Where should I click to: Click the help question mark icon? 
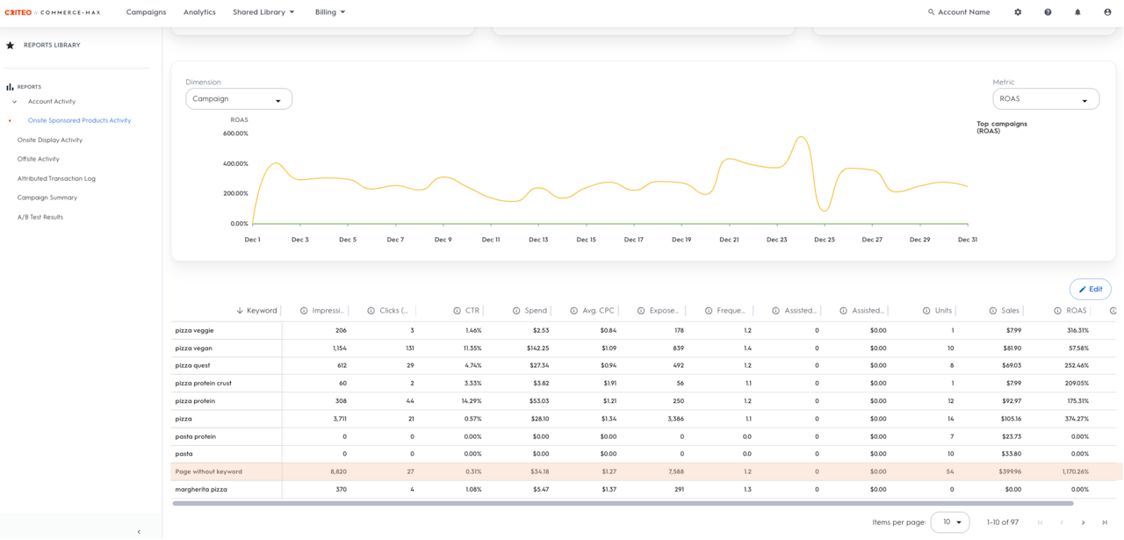(1048, 12)
